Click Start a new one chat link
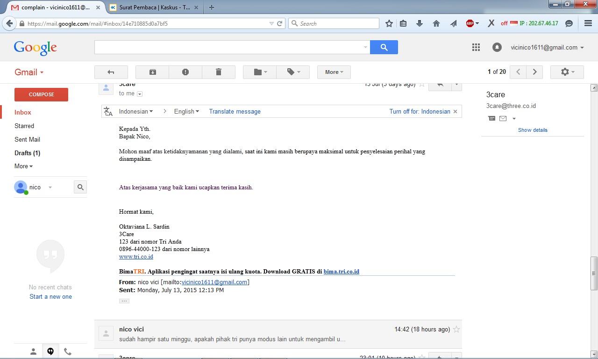Viewport: 598px width, 359px height. [50, 296]
